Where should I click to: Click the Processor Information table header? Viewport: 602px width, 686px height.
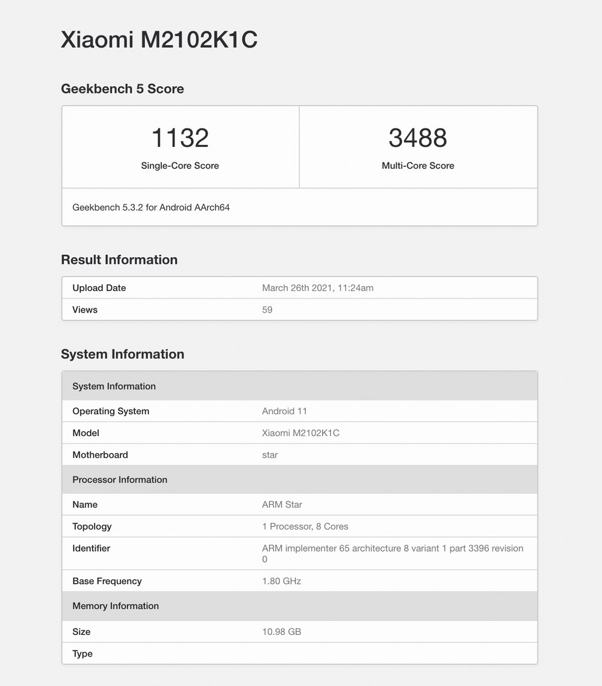(120, 479)
